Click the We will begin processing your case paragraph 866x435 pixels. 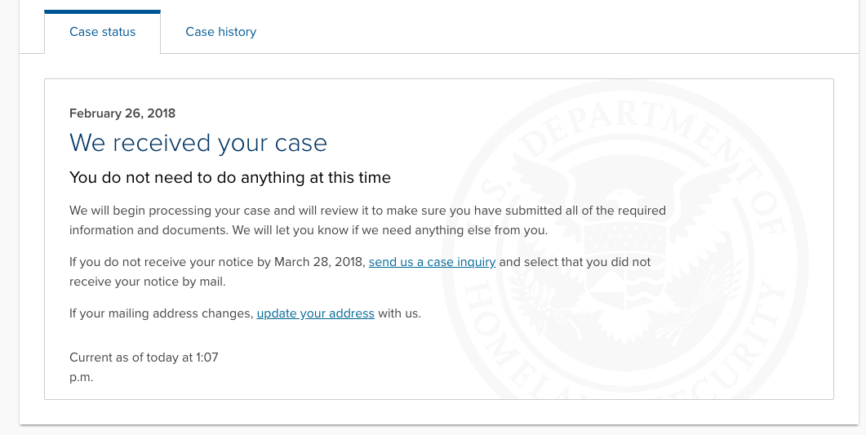(x=367, y=220)
